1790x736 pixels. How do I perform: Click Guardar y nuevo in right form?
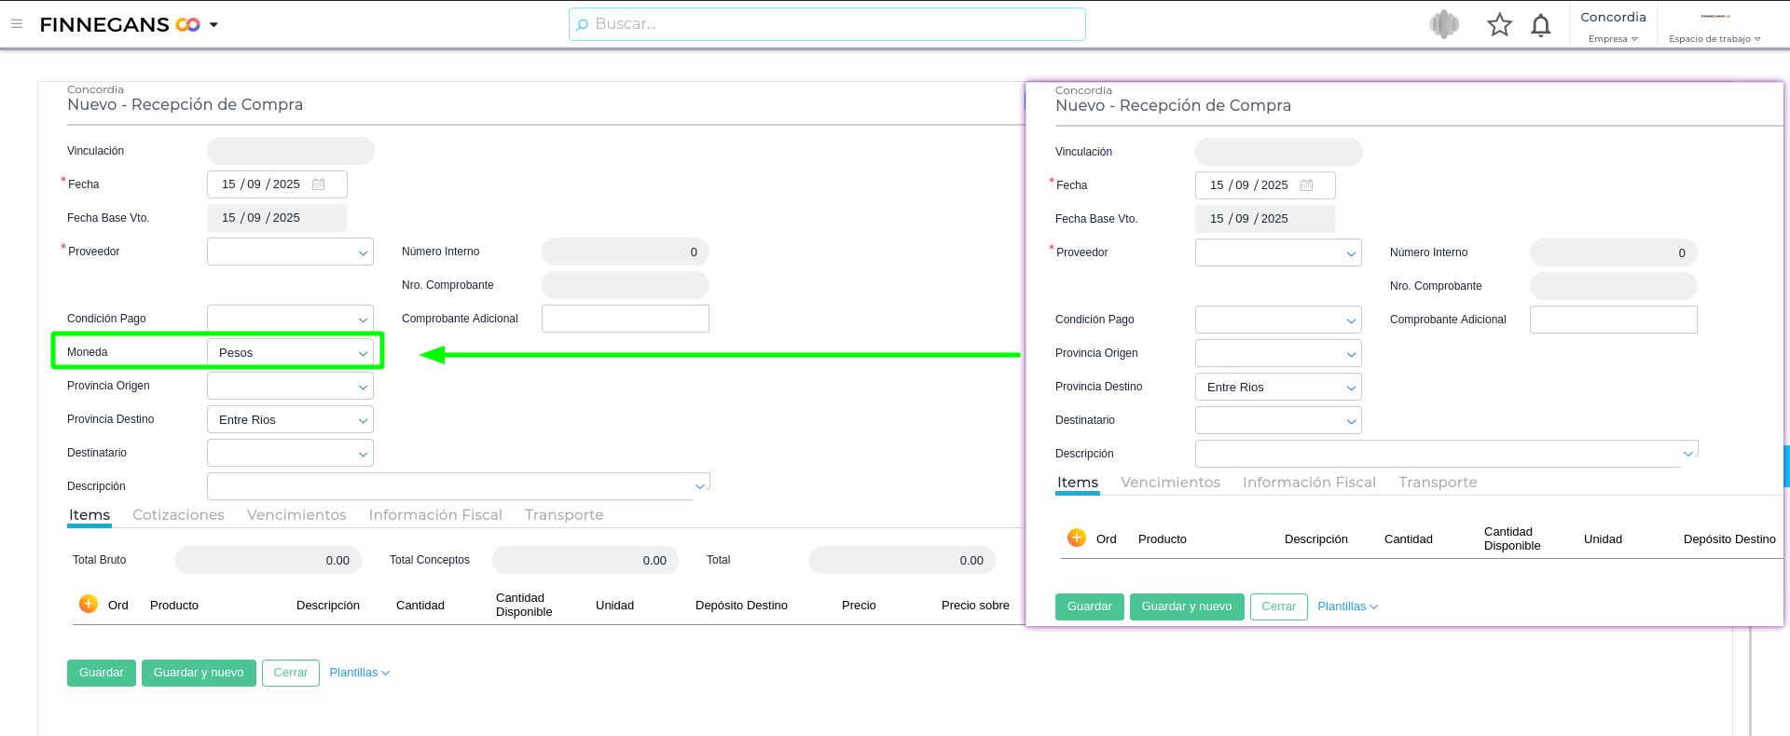tap(1187, 607)
